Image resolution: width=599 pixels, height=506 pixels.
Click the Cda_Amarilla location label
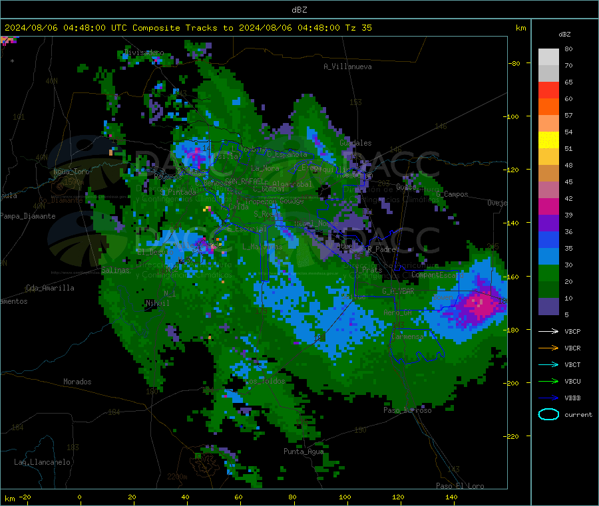click(x=50, y=288)
